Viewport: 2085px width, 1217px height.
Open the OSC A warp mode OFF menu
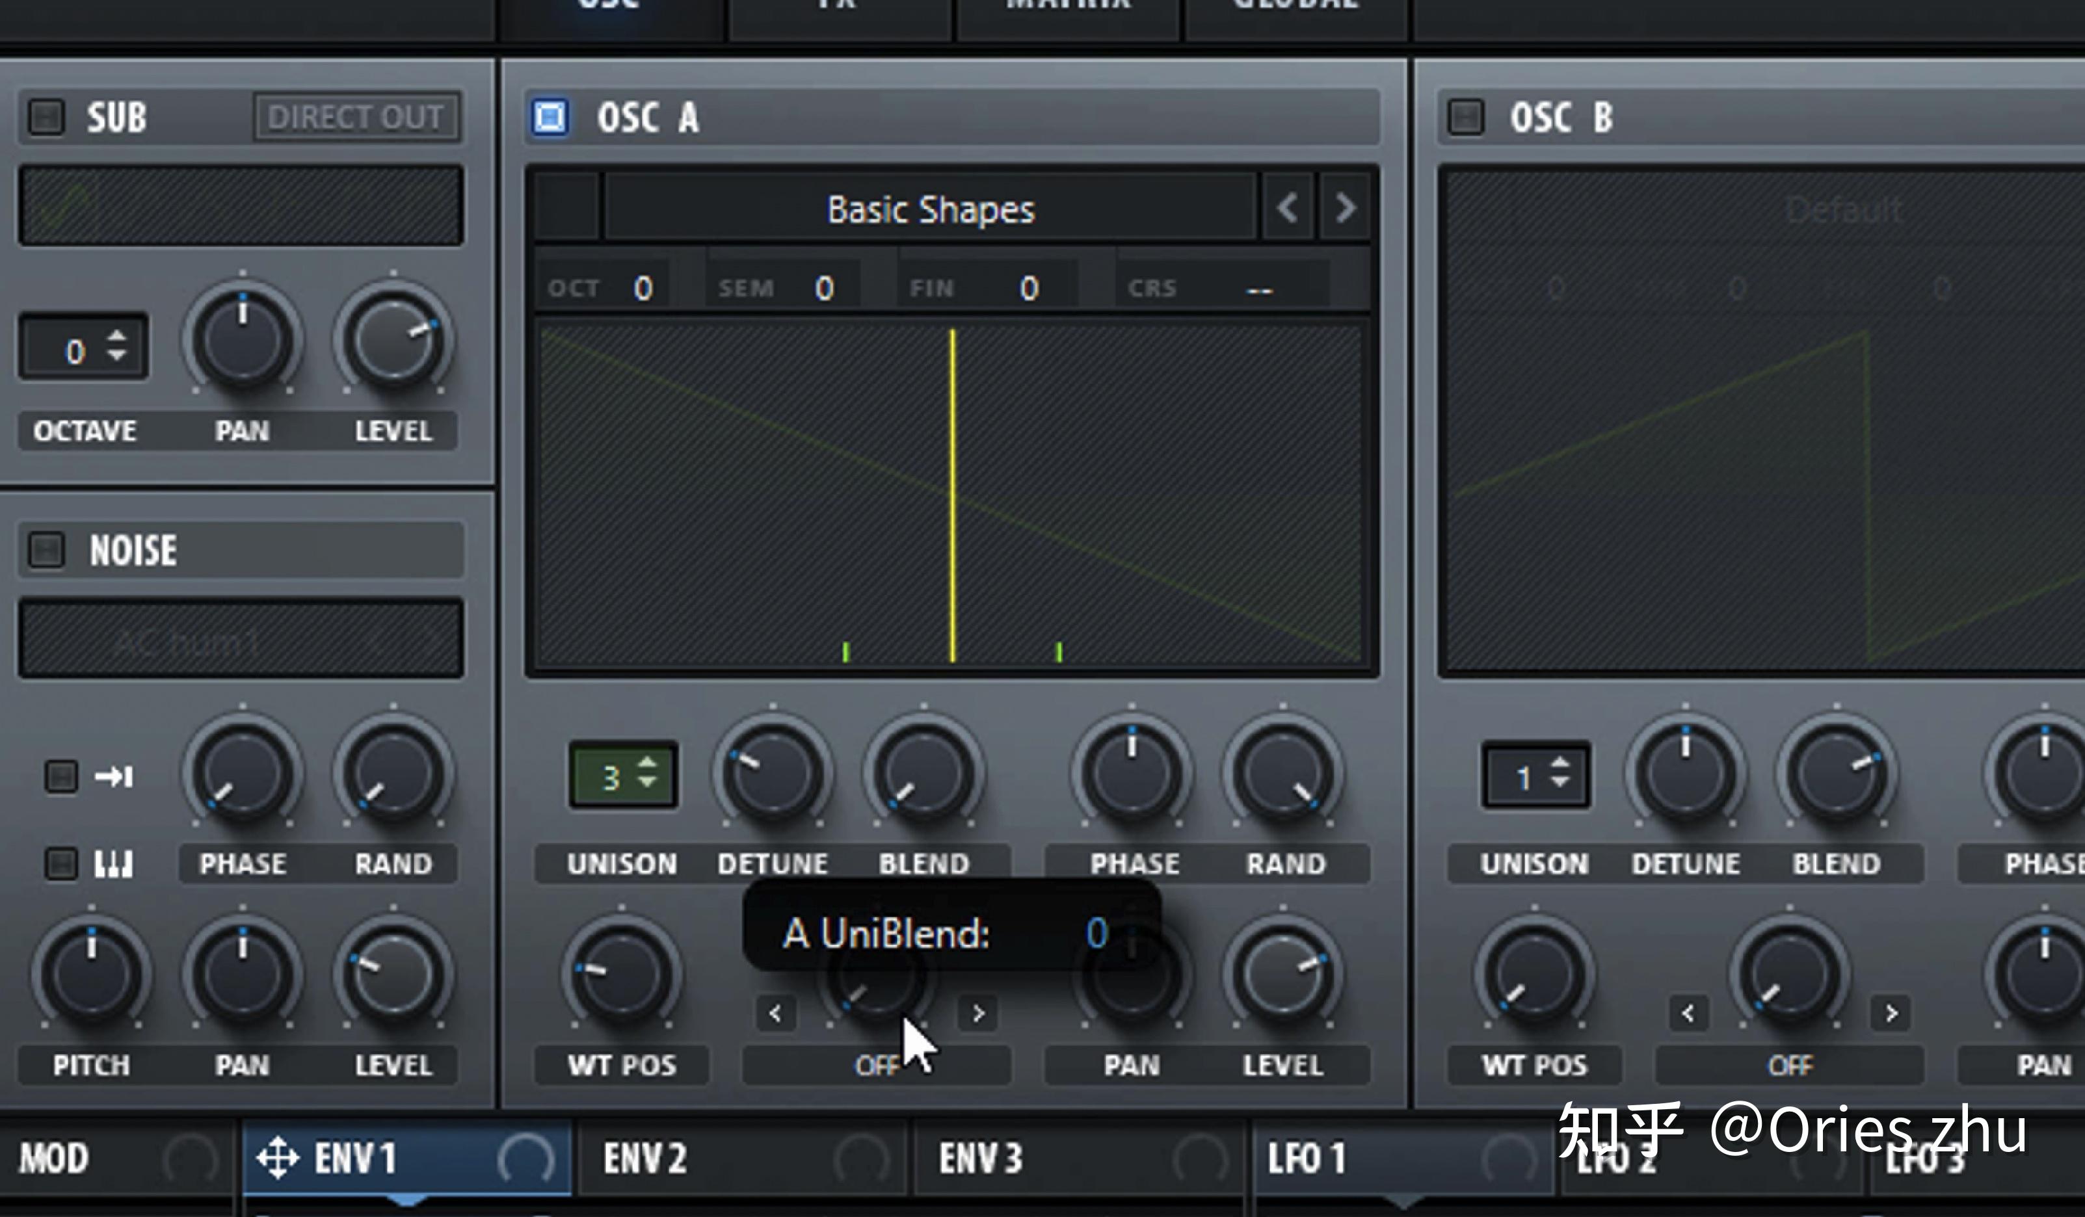pyautogui.click(x=876, y=1066)
